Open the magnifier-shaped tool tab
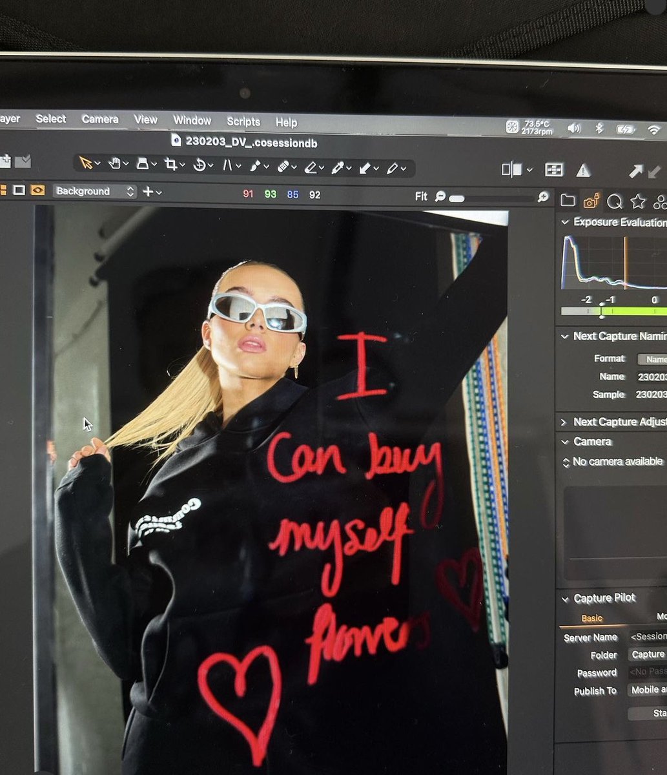 tap(614, 201)
